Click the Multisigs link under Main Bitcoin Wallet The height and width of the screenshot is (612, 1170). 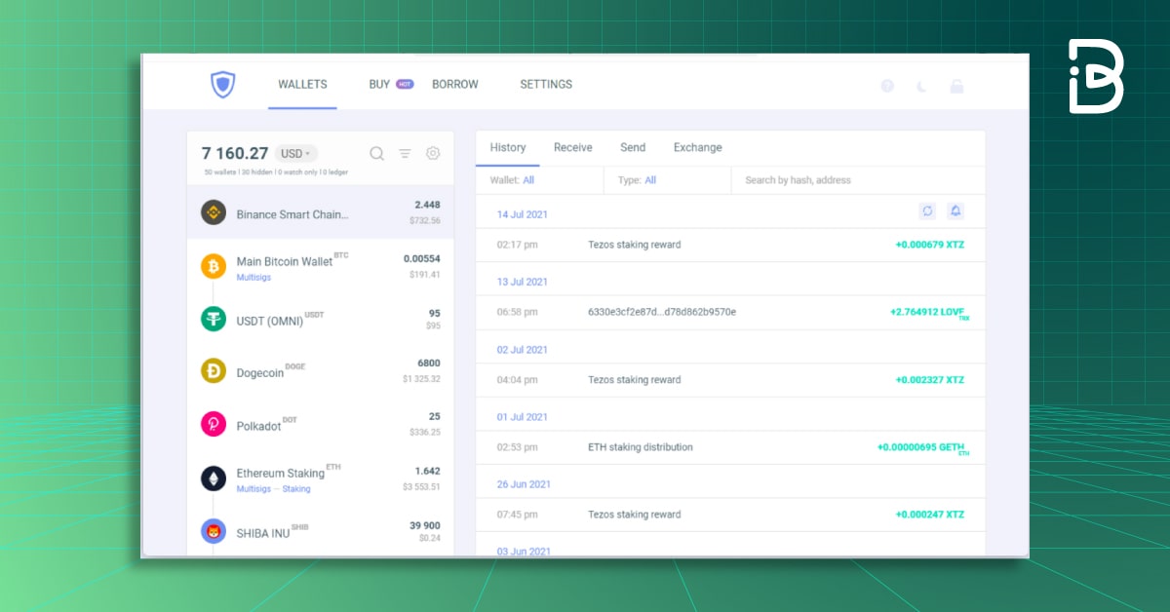253,278
